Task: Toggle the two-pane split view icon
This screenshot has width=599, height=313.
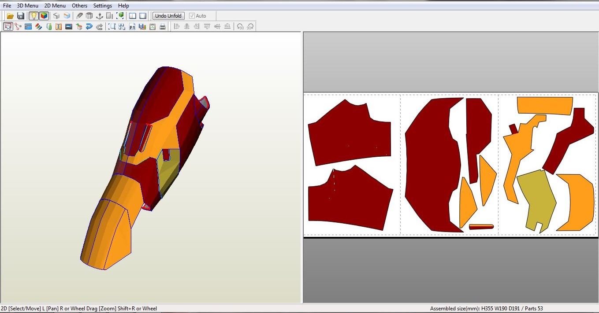Action: click(133, 16)
